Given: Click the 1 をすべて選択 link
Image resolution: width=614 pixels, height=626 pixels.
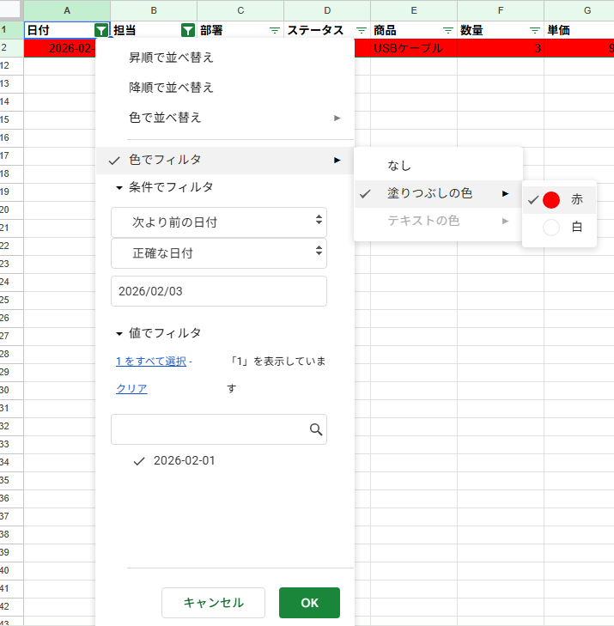Looking at the screenshot, I should point(151,362).
